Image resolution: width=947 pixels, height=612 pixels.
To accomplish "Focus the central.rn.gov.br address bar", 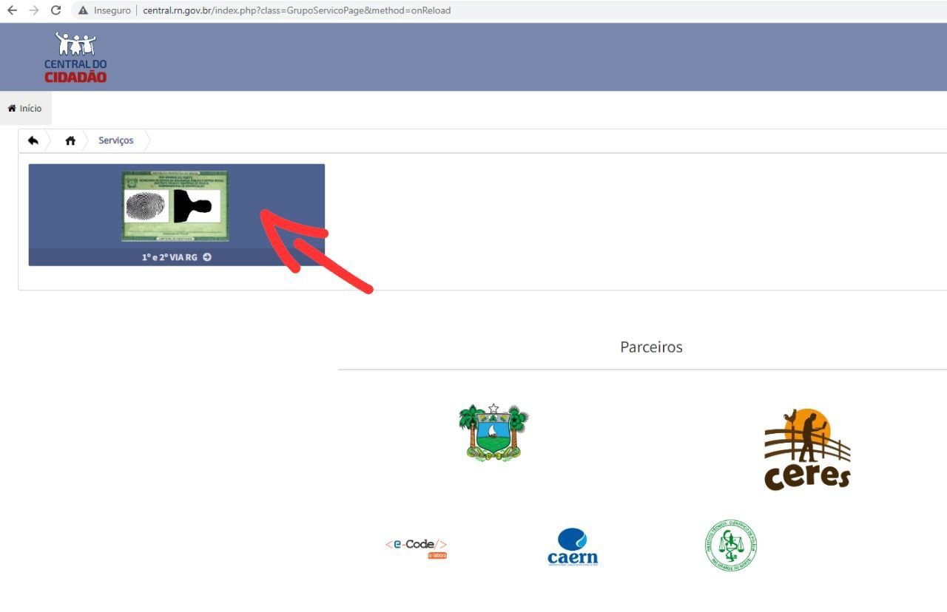I will pyautogui.click(x=296, y=10).
